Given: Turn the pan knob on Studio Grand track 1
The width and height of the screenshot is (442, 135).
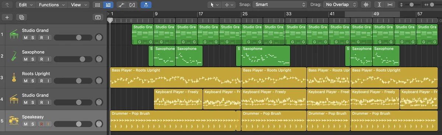Looking at the screenshot, I should 99,38.
